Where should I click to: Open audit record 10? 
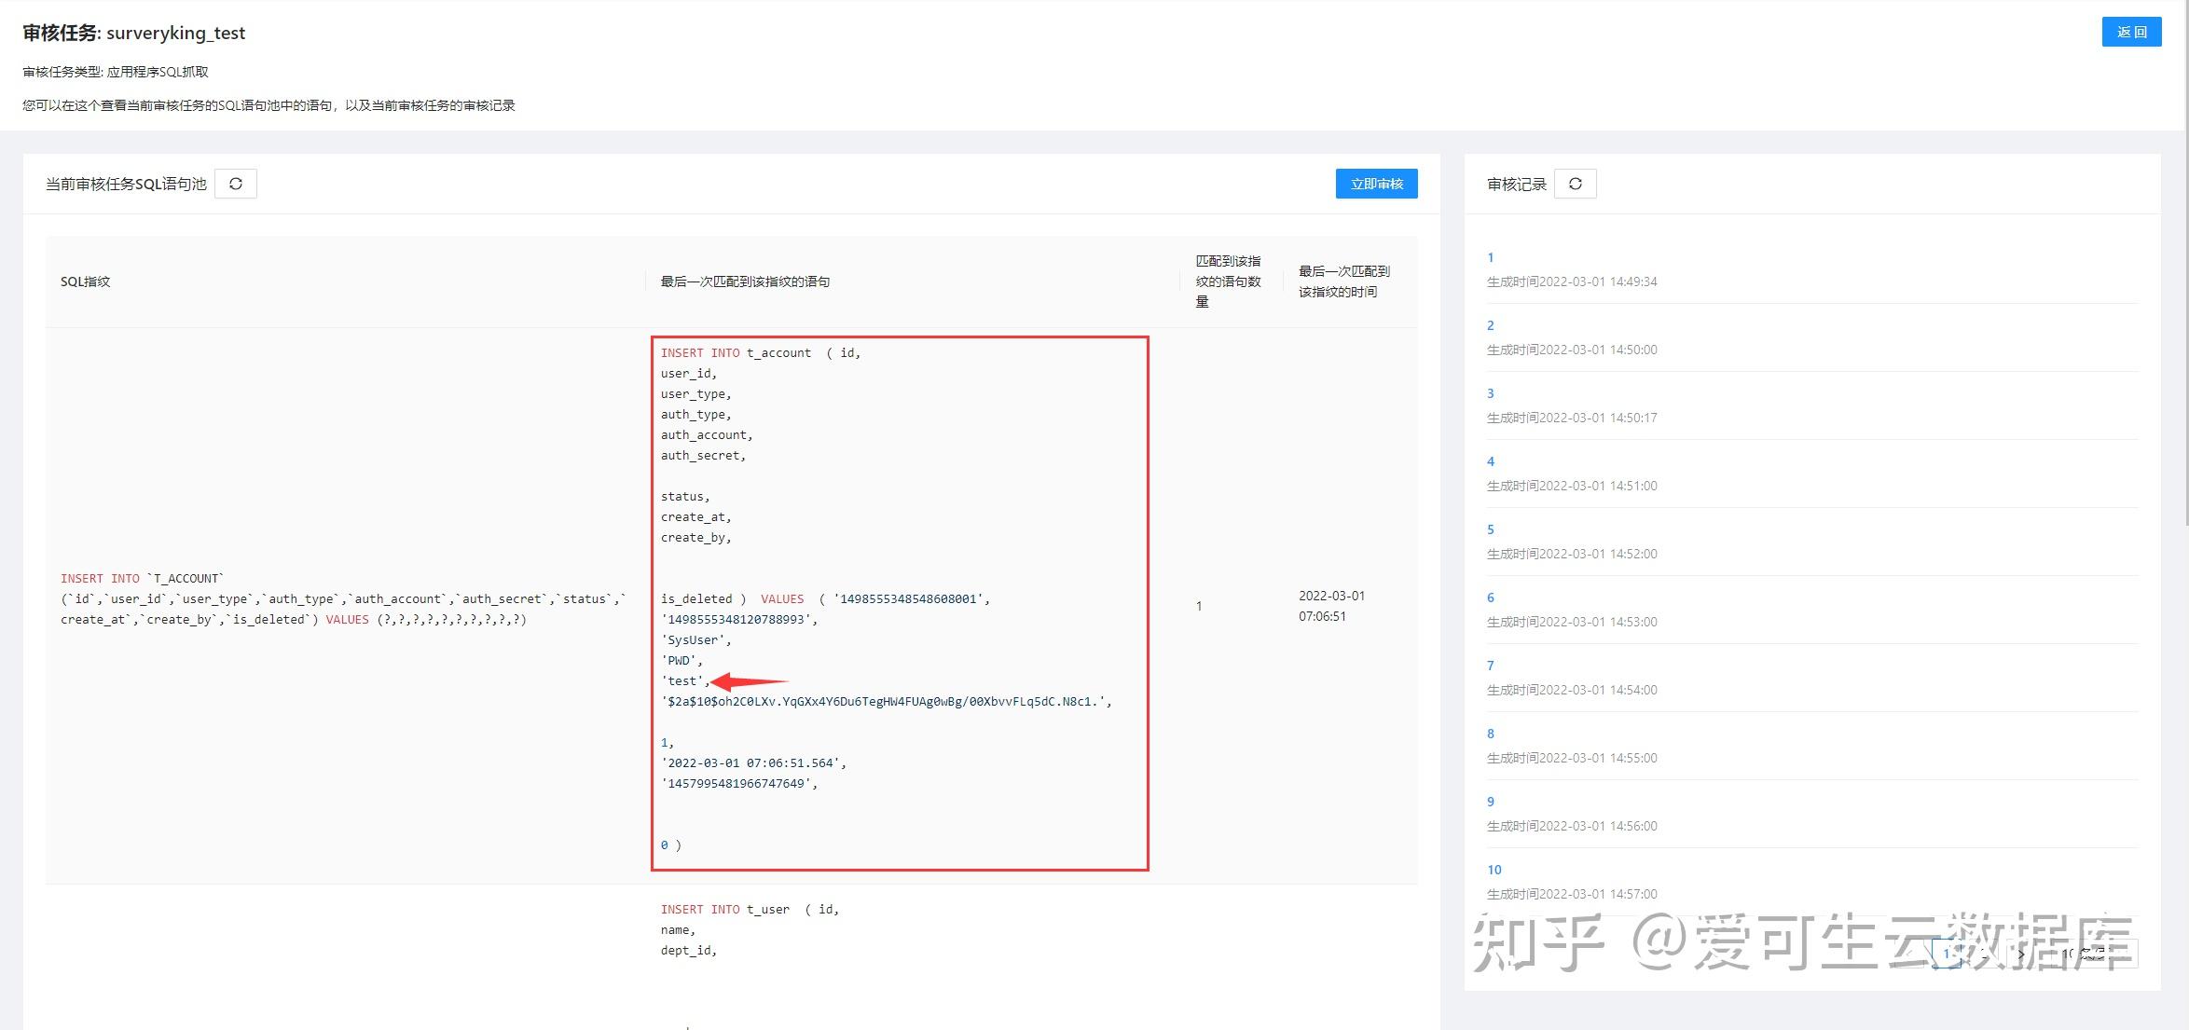[x=1494, y=869]
